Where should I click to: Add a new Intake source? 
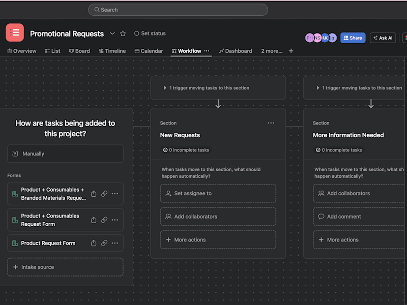pyautogui.click(x=65, y=267)
